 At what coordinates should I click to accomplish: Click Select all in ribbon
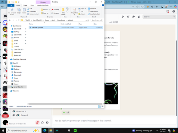click(92, 9)
